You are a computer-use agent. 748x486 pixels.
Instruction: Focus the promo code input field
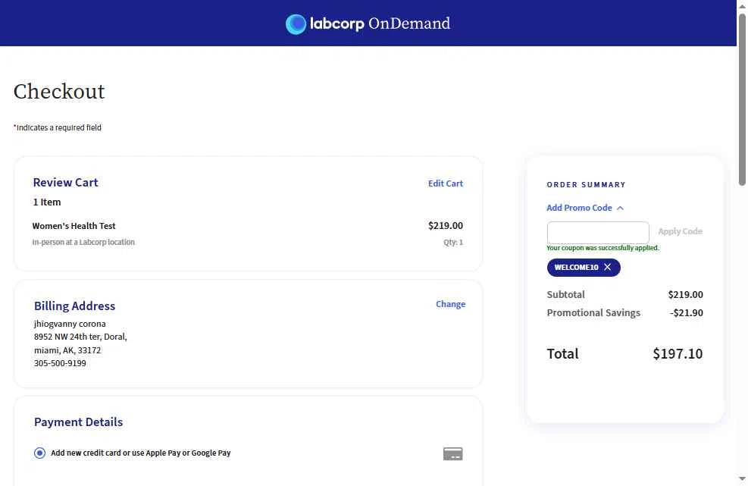click(x=598, y=233)
